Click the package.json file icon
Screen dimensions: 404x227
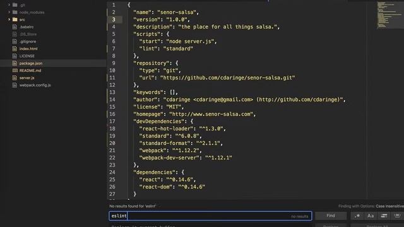tap(15, 63)
